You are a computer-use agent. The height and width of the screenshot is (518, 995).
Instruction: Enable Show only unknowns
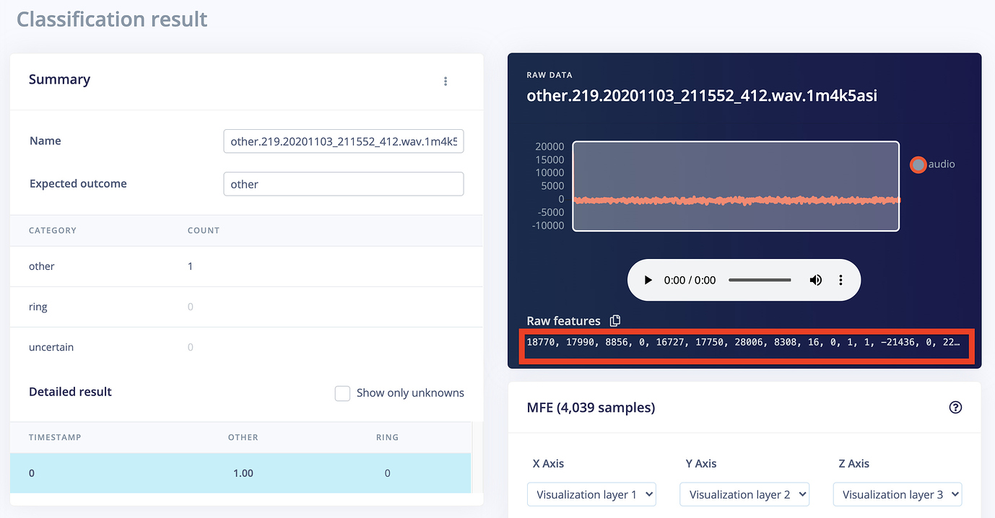click(x=342, y=393)
